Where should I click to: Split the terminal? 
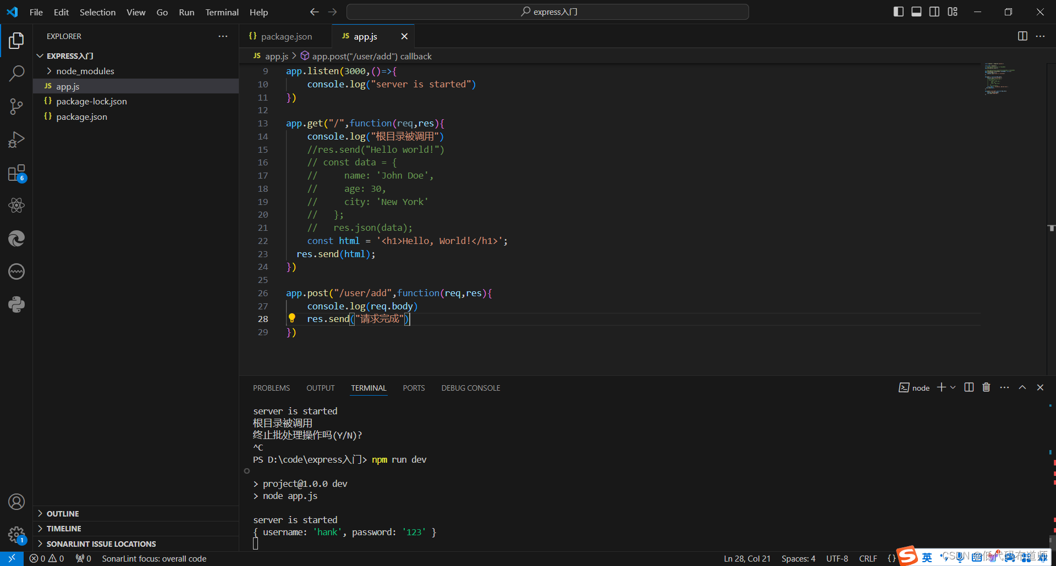[x=969, y=387]
